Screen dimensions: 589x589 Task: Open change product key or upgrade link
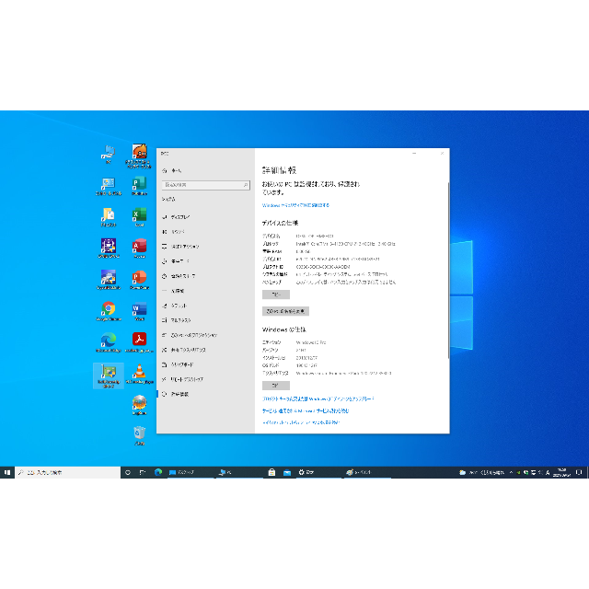[x=318, y=398]
